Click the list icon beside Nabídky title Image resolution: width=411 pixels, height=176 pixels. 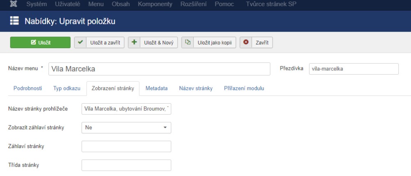coord(14,21)
